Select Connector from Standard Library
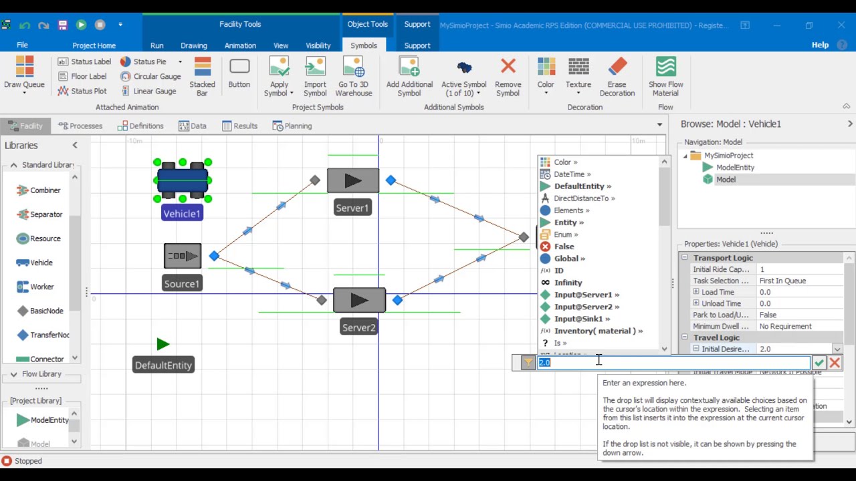This screenshot has width=856, height=481. click(40, 359)
